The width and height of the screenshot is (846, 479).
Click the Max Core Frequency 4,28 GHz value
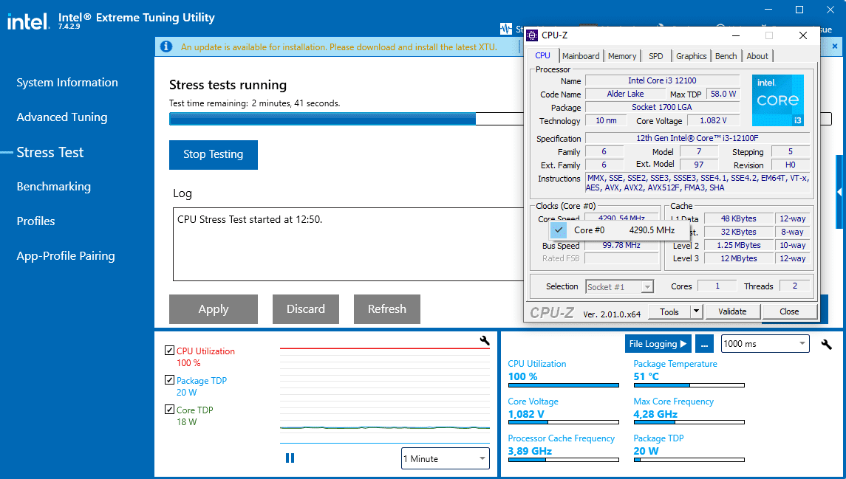pos(655,414)
